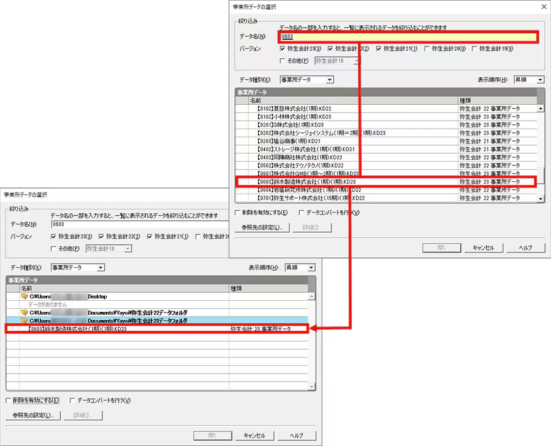Click 詳細 button in lower dialog
Screen dimensions: 551x446
tap(83, 415)
